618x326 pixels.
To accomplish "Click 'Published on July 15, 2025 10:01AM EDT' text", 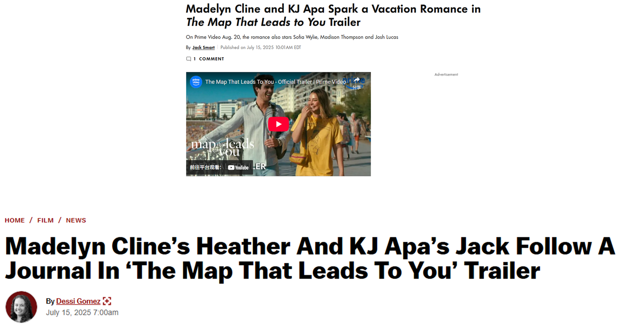I will point(261,47).
